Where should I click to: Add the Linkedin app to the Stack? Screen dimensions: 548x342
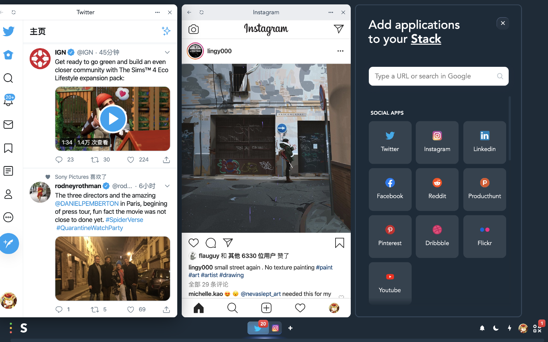tap(485, 142)
